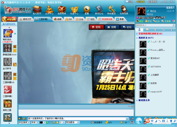
Task: Click the 搜索联系人 search field
Action: [x=154, y=25]
